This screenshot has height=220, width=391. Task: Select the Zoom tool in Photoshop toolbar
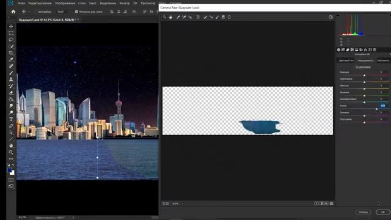coord(11,152)
